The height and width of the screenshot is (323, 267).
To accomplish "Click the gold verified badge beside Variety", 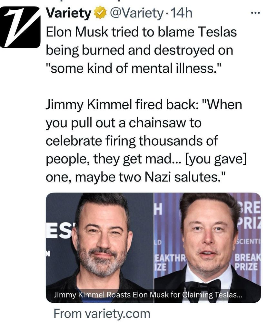I will (100, 13).
